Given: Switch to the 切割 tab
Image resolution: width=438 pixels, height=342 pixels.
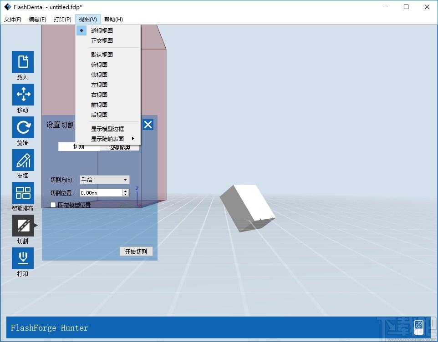Looking at the screenshot, I should (79, 147).
